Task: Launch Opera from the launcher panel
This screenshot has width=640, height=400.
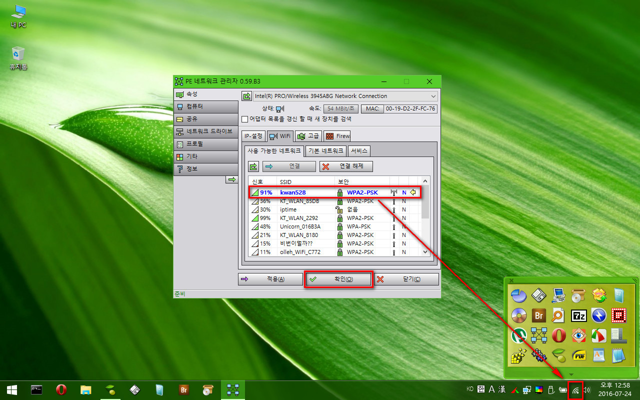Action: [559, 335]
